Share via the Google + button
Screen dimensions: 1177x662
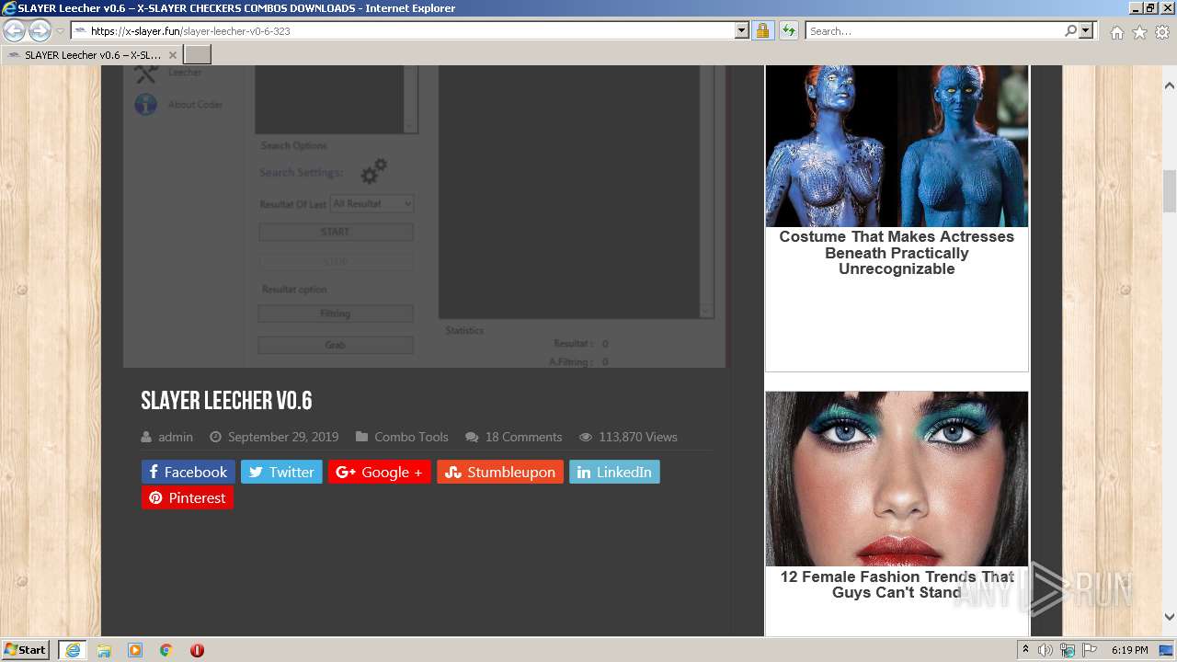[x=380, y=472]
